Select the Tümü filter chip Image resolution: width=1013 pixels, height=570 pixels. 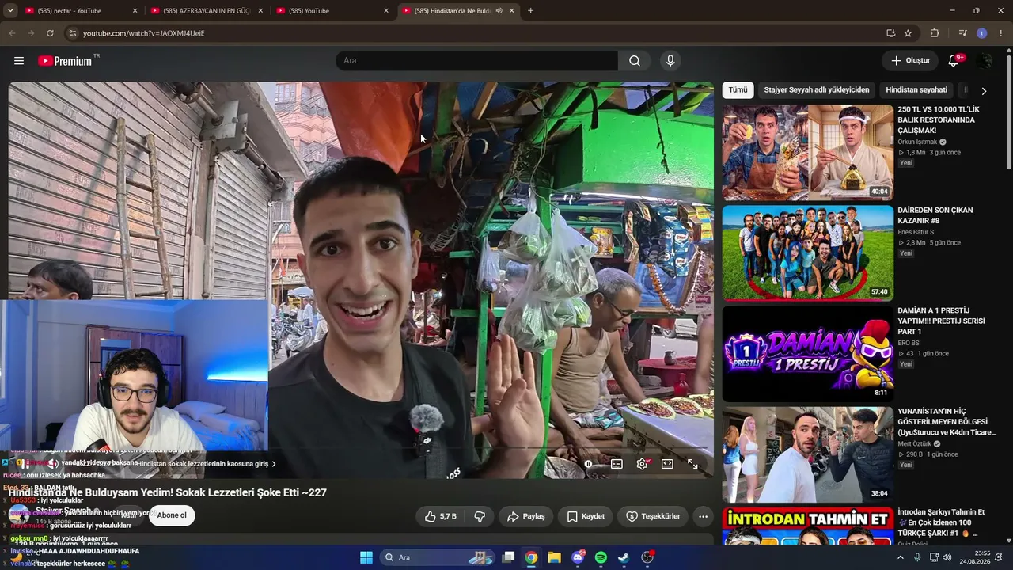point(738,90)
